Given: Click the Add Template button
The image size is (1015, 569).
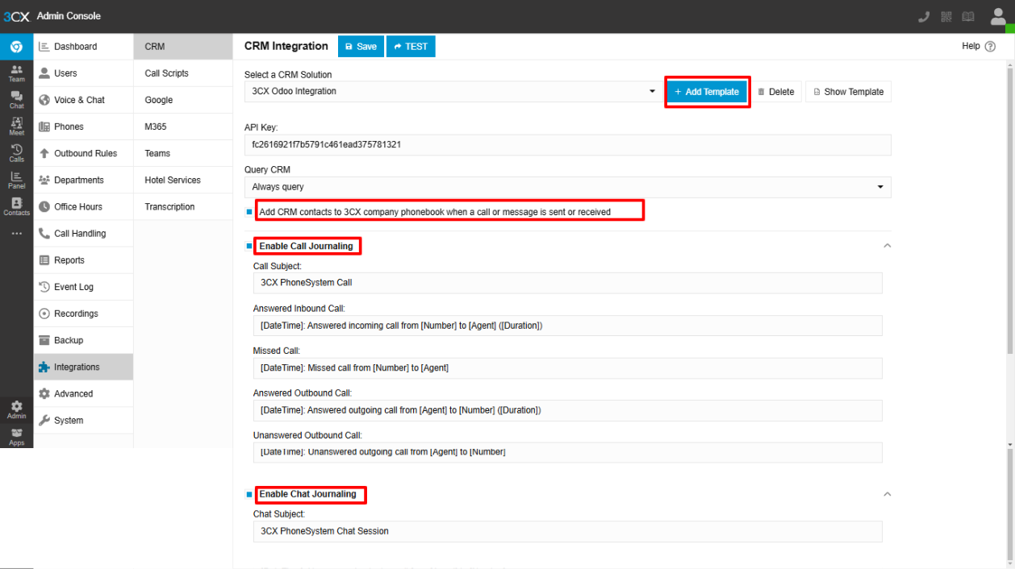Looking at the screenshot, I should (707, 92).
